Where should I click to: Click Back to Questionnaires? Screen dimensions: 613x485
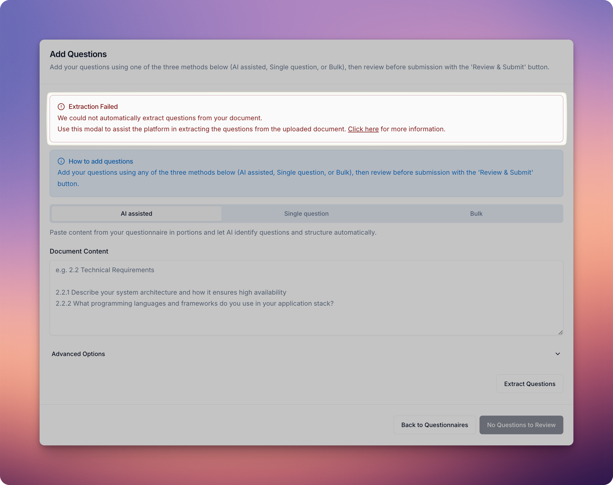coord(434,425)
